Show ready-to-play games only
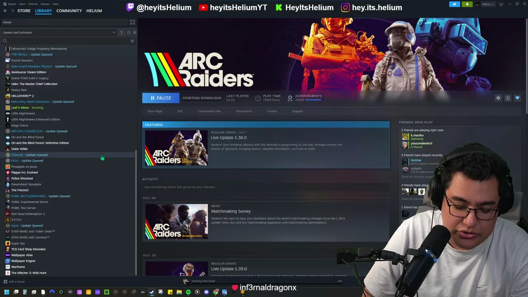The width and height of the screenshot is (528, 297). pyautogui.click(x=134, y=33)
